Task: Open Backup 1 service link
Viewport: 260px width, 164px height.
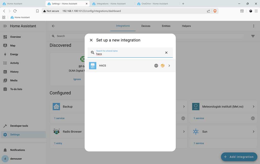Action: click(x=59, y=118)
